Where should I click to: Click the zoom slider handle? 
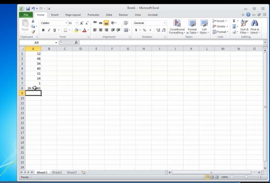pos(246,177)
